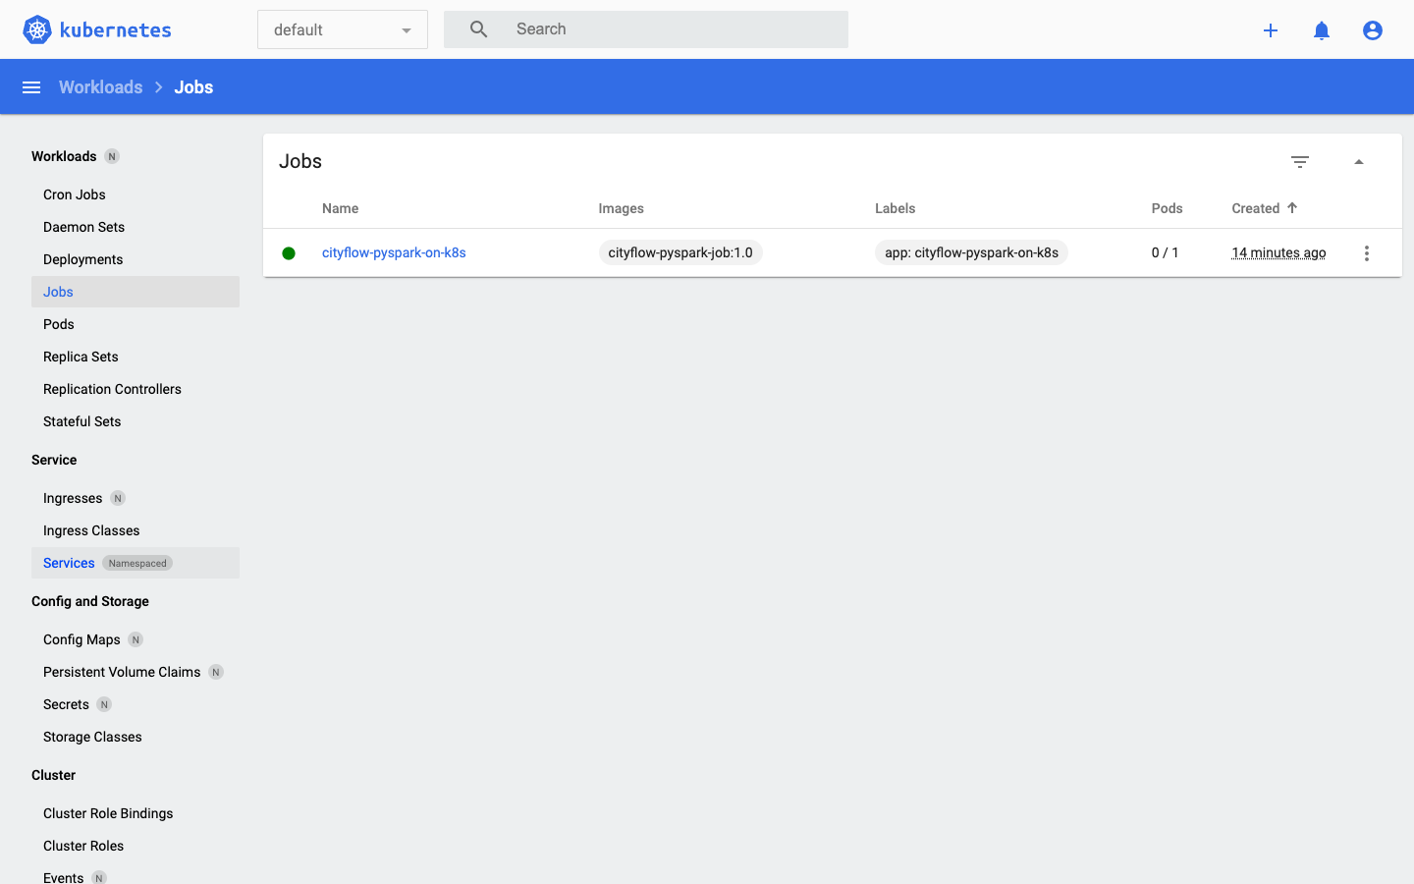Image resolution: width=1414 pixels, height=884 pixels.
Task: Open the default namespace dropdown
Action: pos(343,29)
